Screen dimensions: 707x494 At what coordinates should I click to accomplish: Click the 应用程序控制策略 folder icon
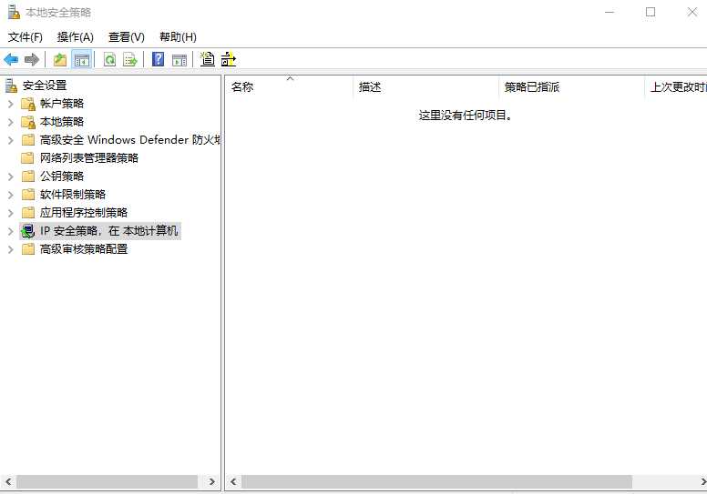28,213
